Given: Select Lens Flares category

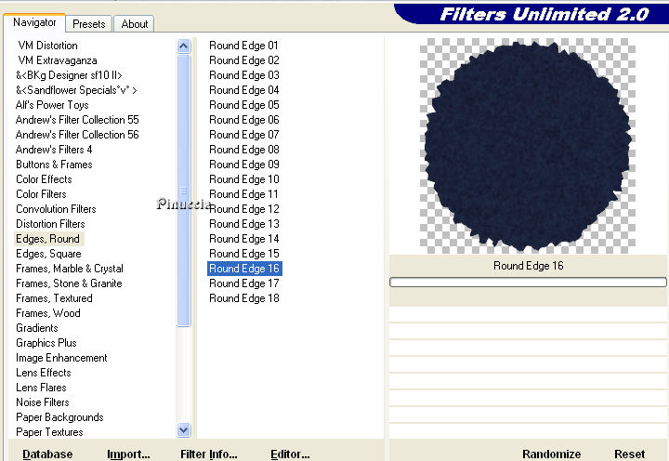Looking at the screenshot, I should pyautogui.click(x=41, y=388).
